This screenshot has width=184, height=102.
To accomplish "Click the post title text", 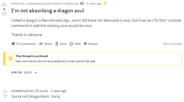I will [48, 11].
